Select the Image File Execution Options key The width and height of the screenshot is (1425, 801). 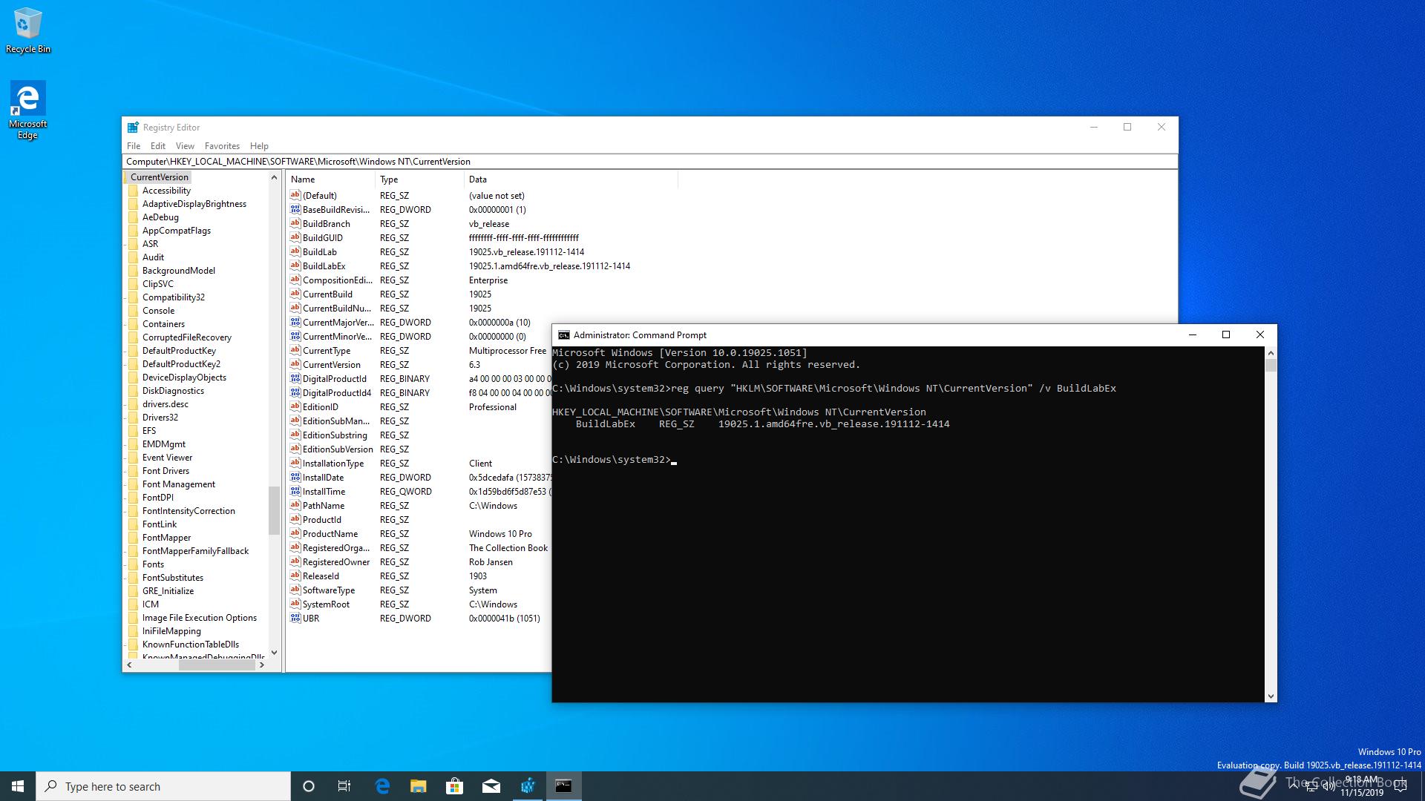pos(200,618)
